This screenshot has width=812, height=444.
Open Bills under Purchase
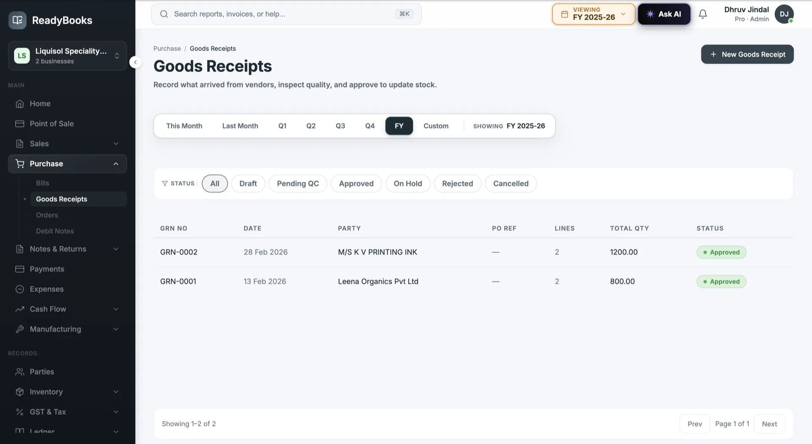pos(42,183)
